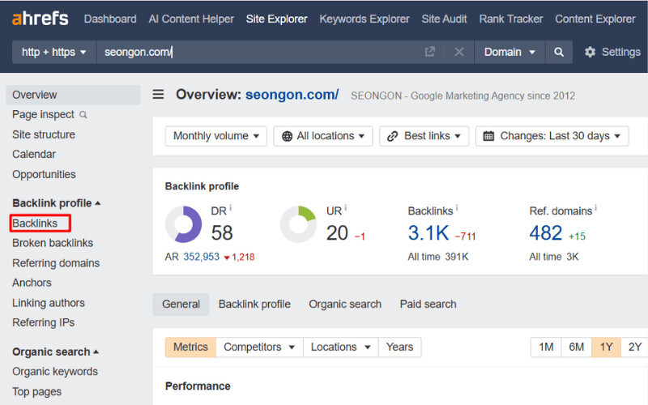The width and height of the screenshot is (648, 405).
Task: Select the Metrics chart view
Action: (x=190, y=347)
